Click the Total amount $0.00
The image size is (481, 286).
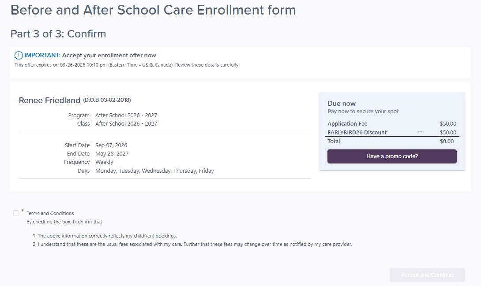[x=447, y=141]
